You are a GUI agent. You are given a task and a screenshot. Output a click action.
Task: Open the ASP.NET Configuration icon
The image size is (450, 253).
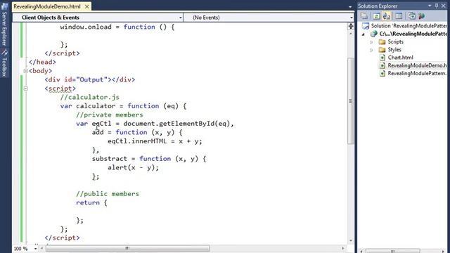click(x=421, y=16)
